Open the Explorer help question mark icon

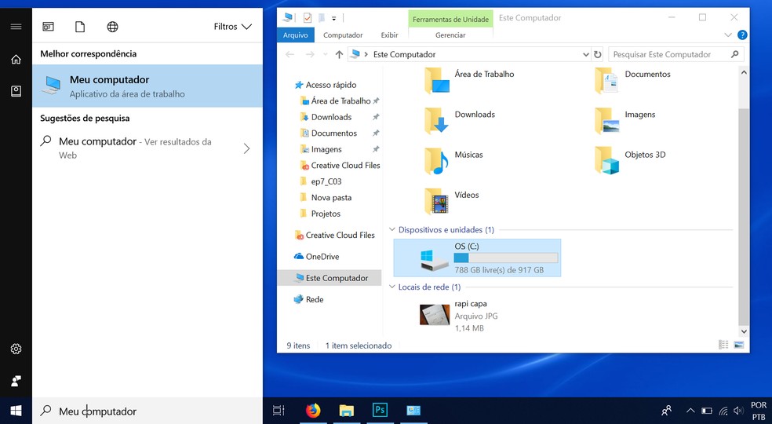tap(742, 35)
